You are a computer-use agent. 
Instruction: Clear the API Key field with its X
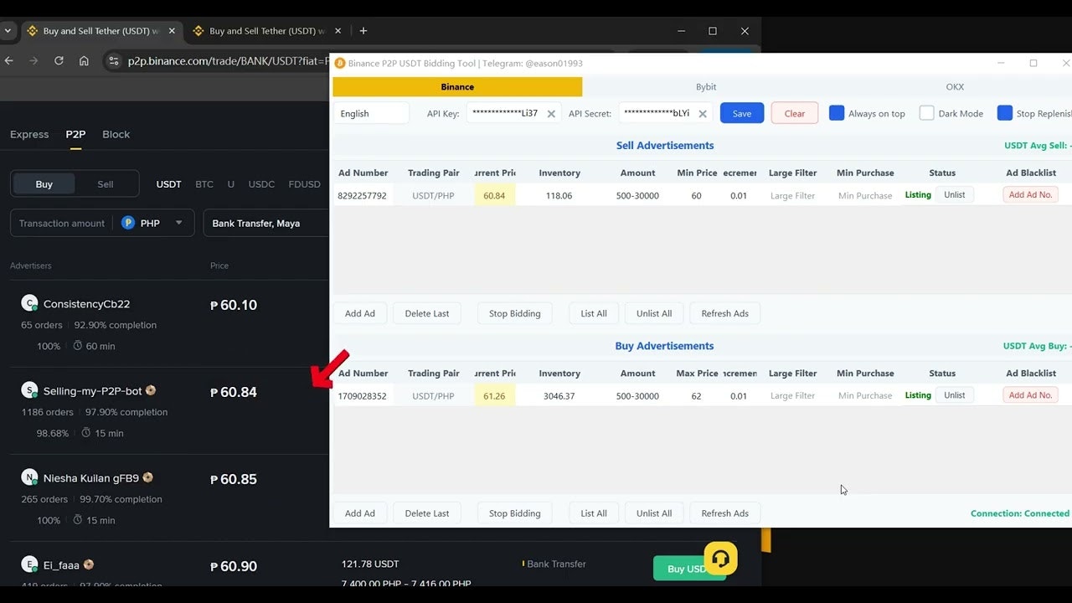point(551,114)
